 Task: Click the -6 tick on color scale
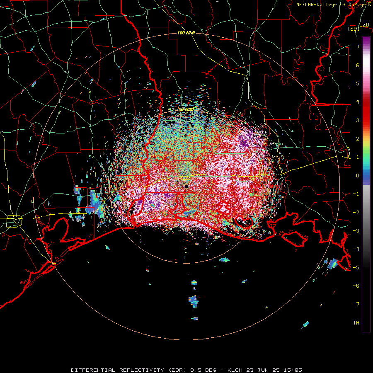[x=356, y=286]
